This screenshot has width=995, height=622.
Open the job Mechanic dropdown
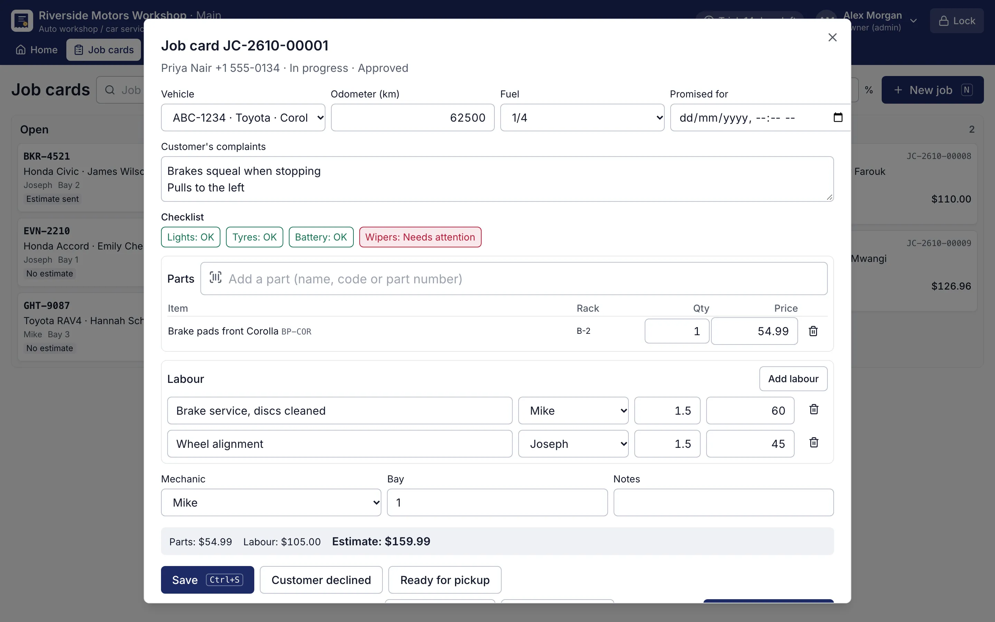[271, 502]
